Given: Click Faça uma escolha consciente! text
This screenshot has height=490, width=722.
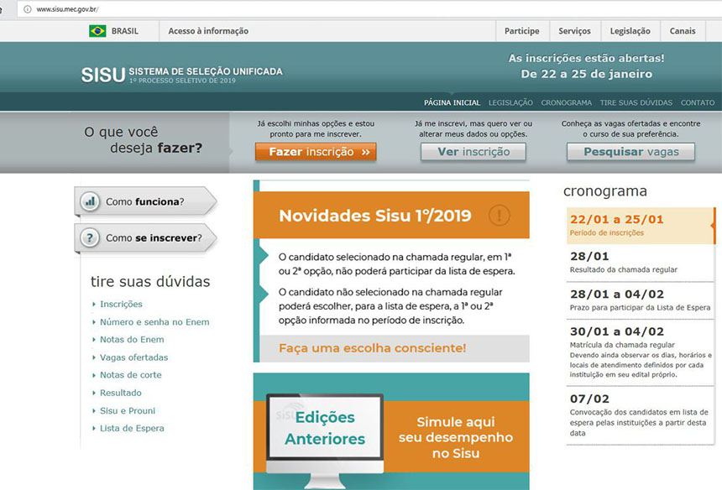Looking at the screenshot, I should point(373,348).
